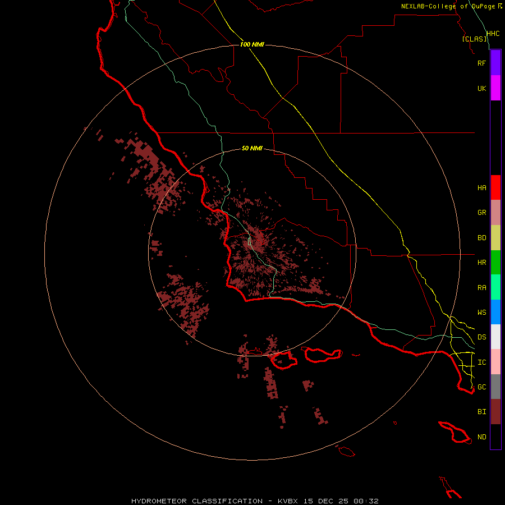
Task: Click the DS white legend swatch
Action: [495, 337]
